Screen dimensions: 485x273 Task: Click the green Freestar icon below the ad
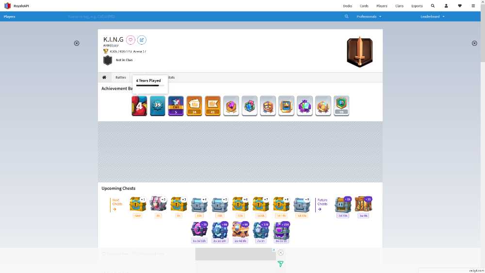(x=280, y=264)
